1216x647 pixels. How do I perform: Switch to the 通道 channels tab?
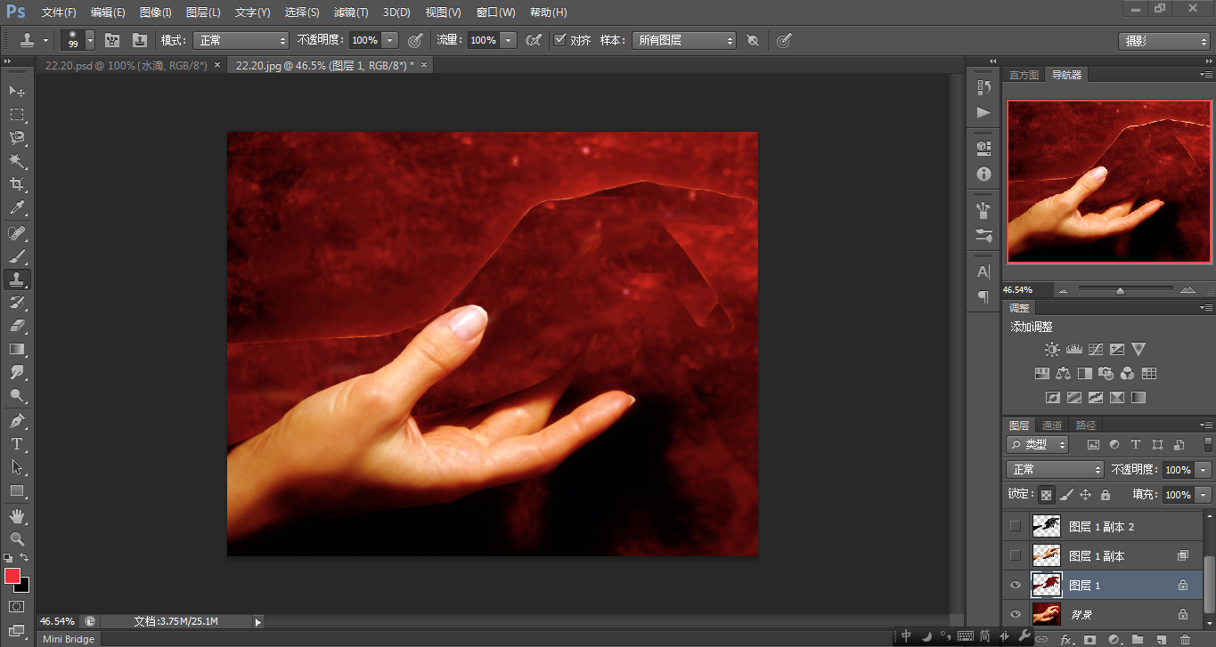(x=1052, y=425)
